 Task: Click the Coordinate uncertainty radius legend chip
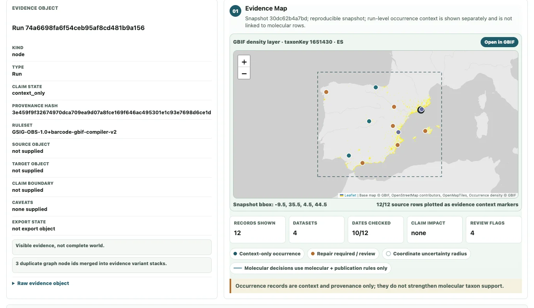pyautogui.click(x=426, y=254)
